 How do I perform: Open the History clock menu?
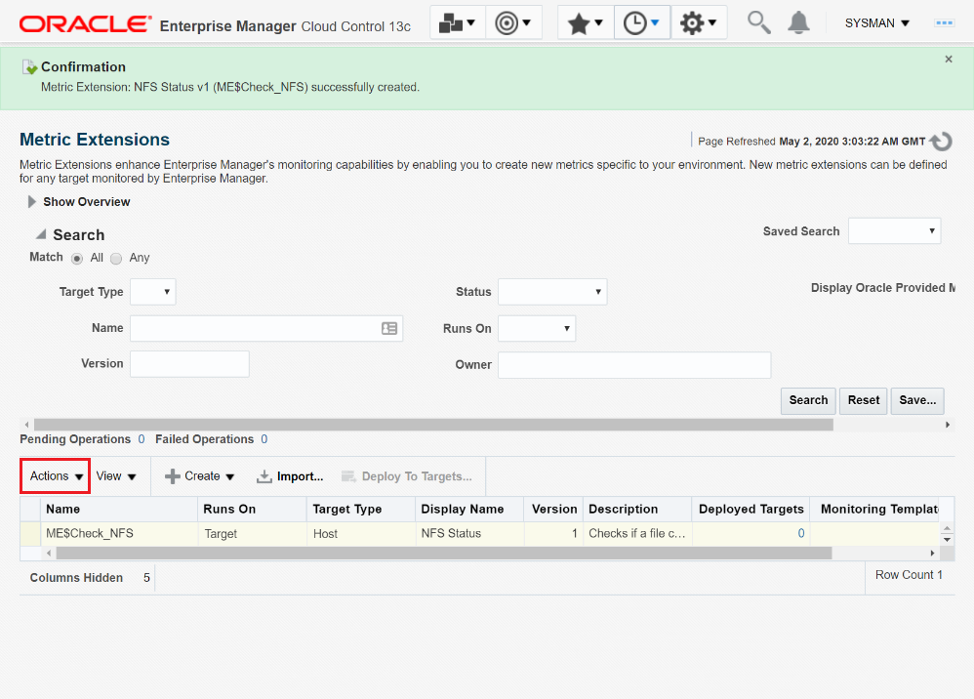(641, 22)
